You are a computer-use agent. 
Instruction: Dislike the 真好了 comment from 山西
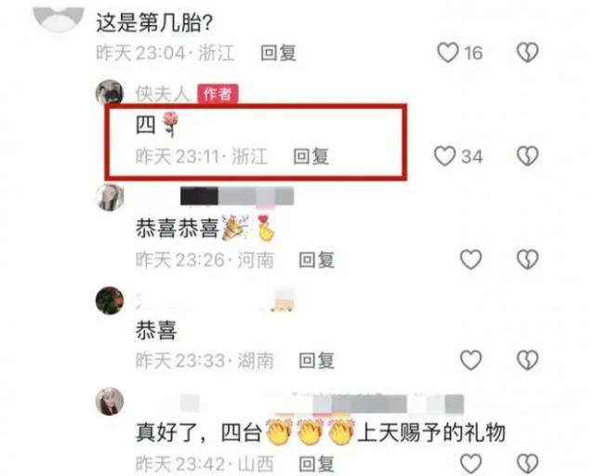tap(527, 464)
